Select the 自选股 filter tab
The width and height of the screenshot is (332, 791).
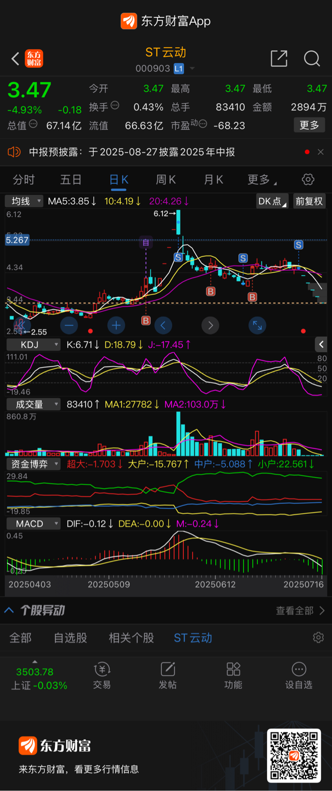(70, 638)
